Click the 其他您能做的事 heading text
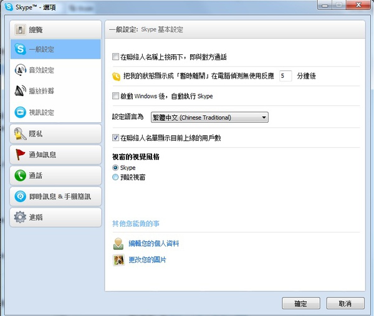This screenshot has height=316, width=374. 136,224
